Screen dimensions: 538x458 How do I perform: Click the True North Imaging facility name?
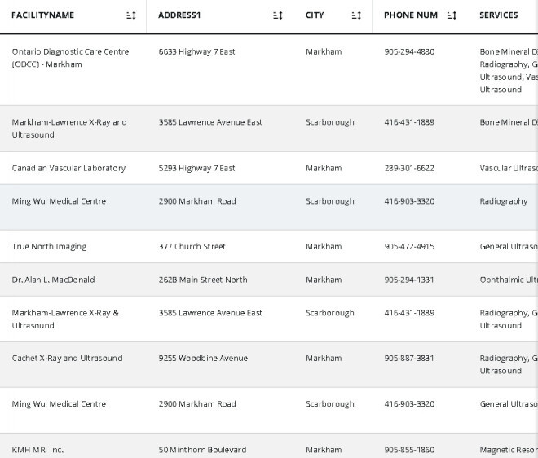[x=49, y=246]
